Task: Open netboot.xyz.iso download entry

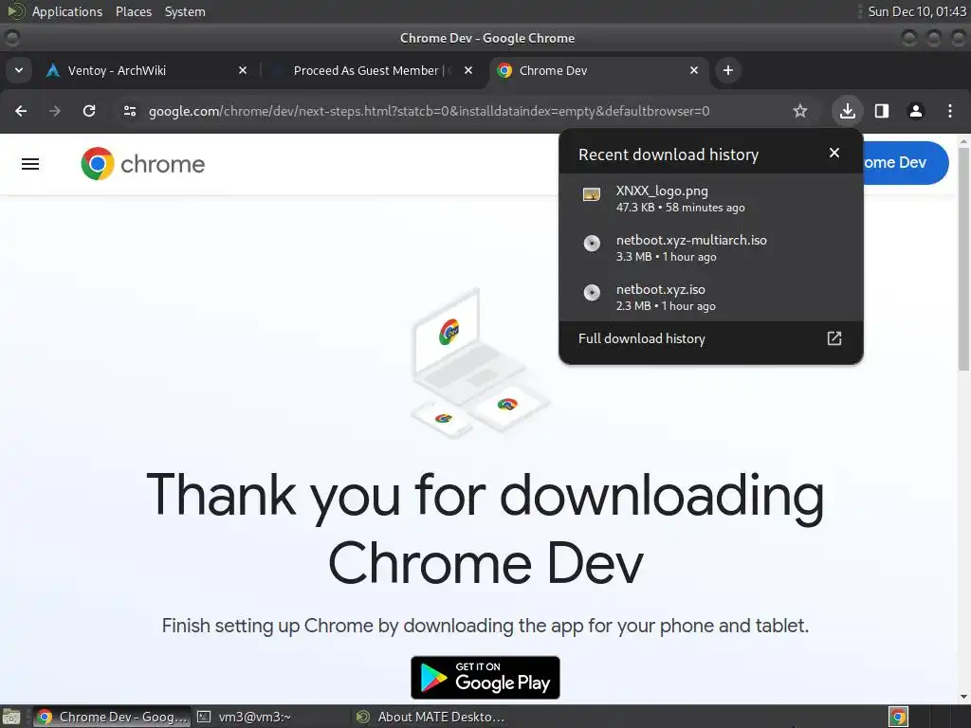Action: (711, 297)
